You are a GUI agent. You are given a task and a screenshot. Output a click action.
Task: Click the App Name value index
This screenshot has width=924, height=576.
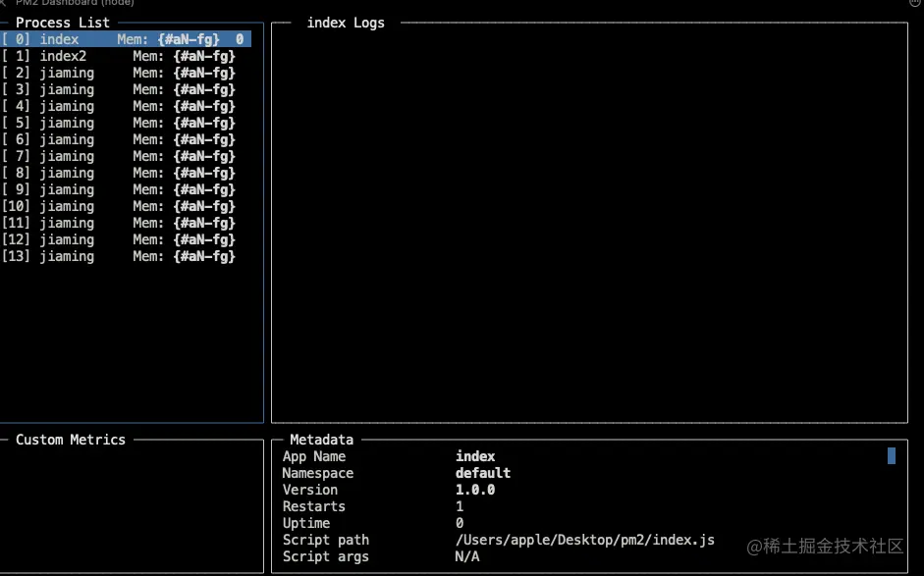pos(475,456)
